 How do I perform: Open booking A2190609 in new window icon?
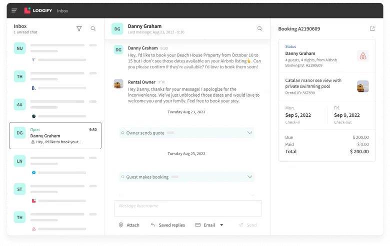(x=372, y=29)
